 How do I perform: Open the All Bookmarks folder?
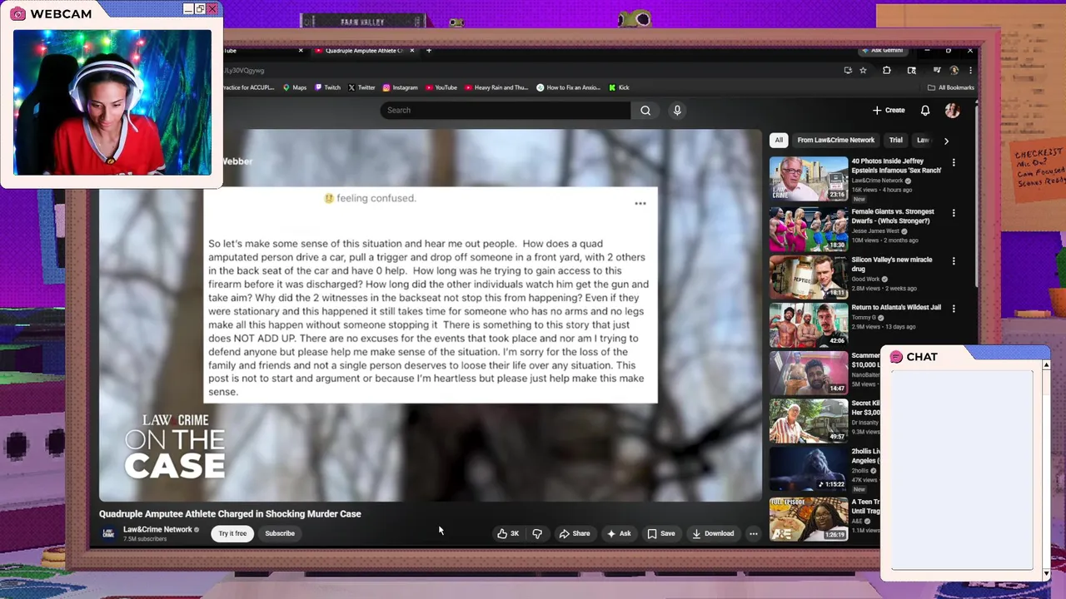(x=950, y=87)
